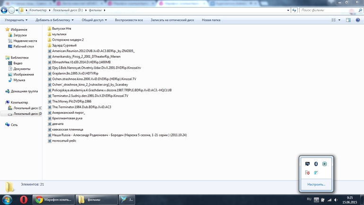Open Добавить в библиотеку dropdown
364x205 pixels.
pyautogui.click(x=54, y=20)
